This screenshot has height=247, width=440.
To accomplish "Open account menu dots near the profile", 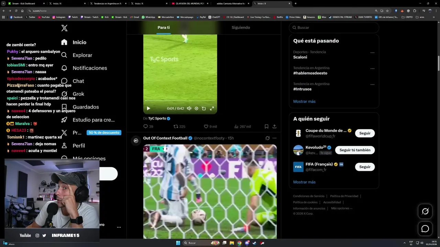I will click(119, 227).
